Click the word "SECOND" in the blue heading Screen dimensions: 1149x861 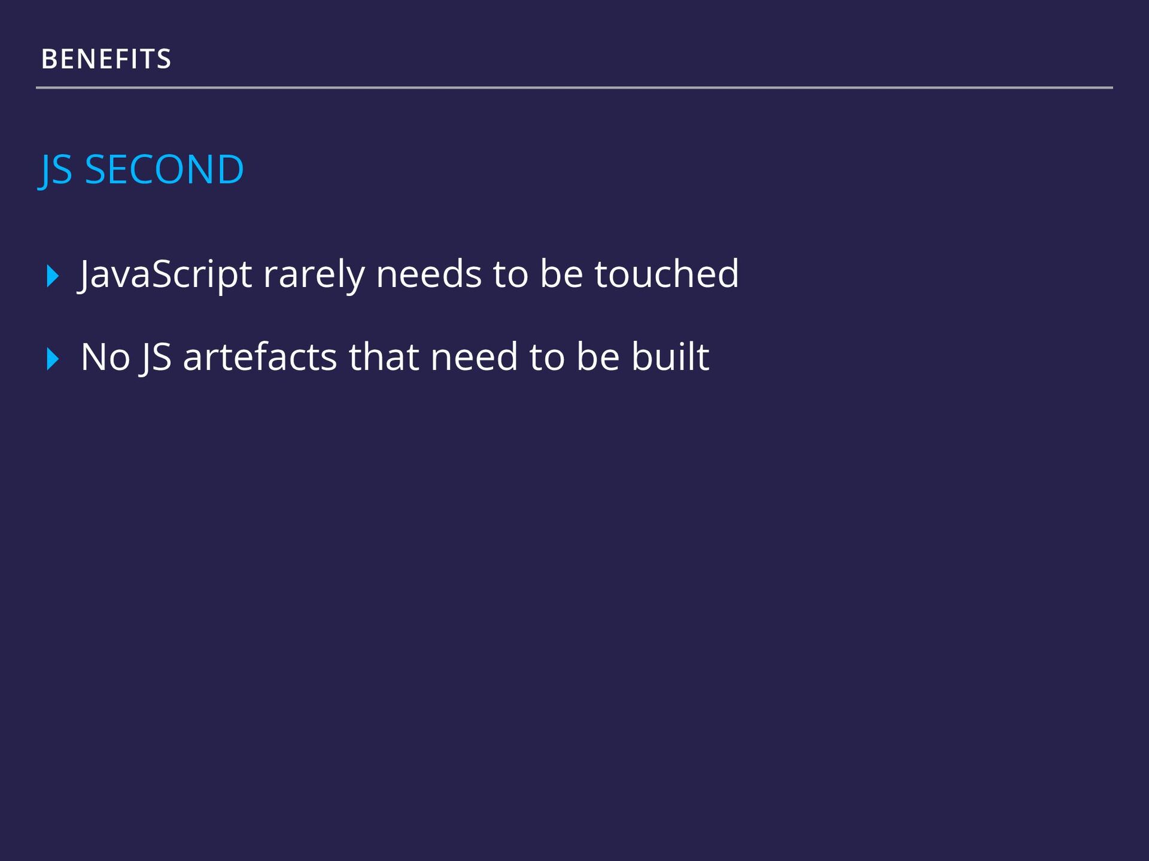click(165, 169)
